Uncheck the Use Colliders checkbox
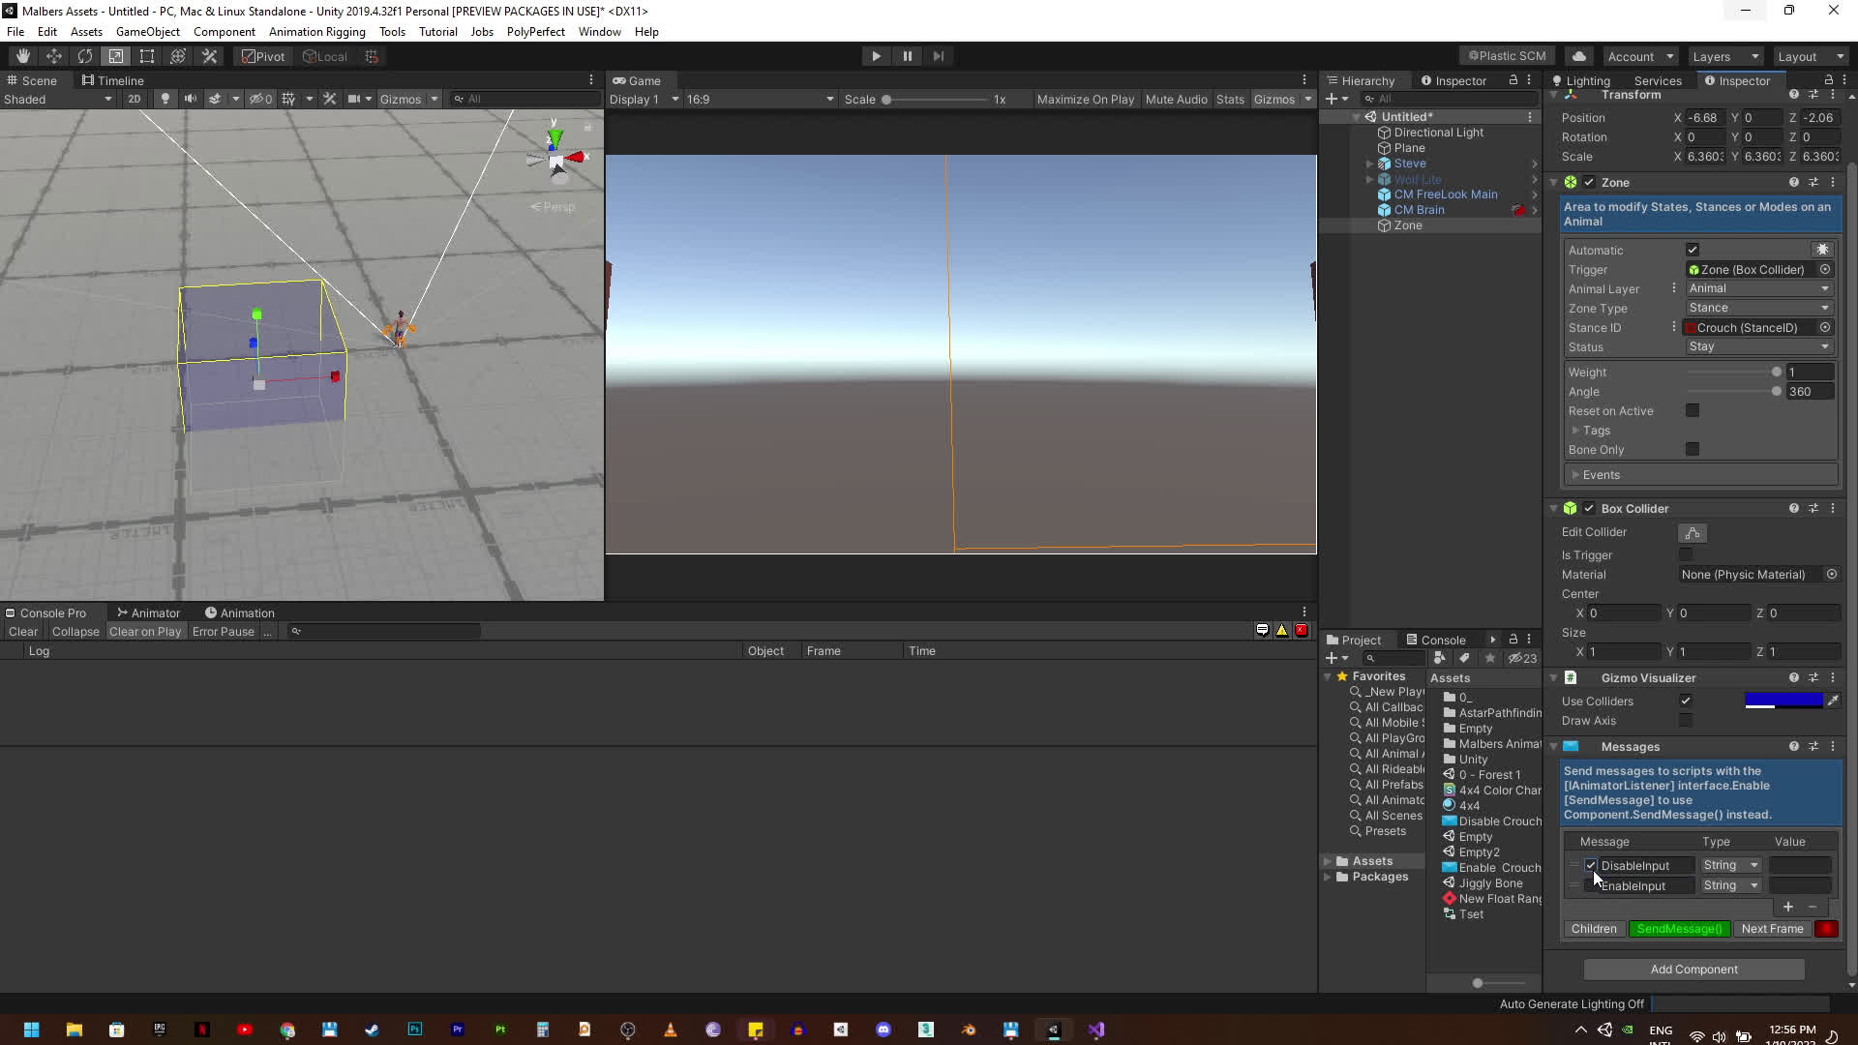This screenshot has height=1045, width=1858. click(x=1686, y=702)
